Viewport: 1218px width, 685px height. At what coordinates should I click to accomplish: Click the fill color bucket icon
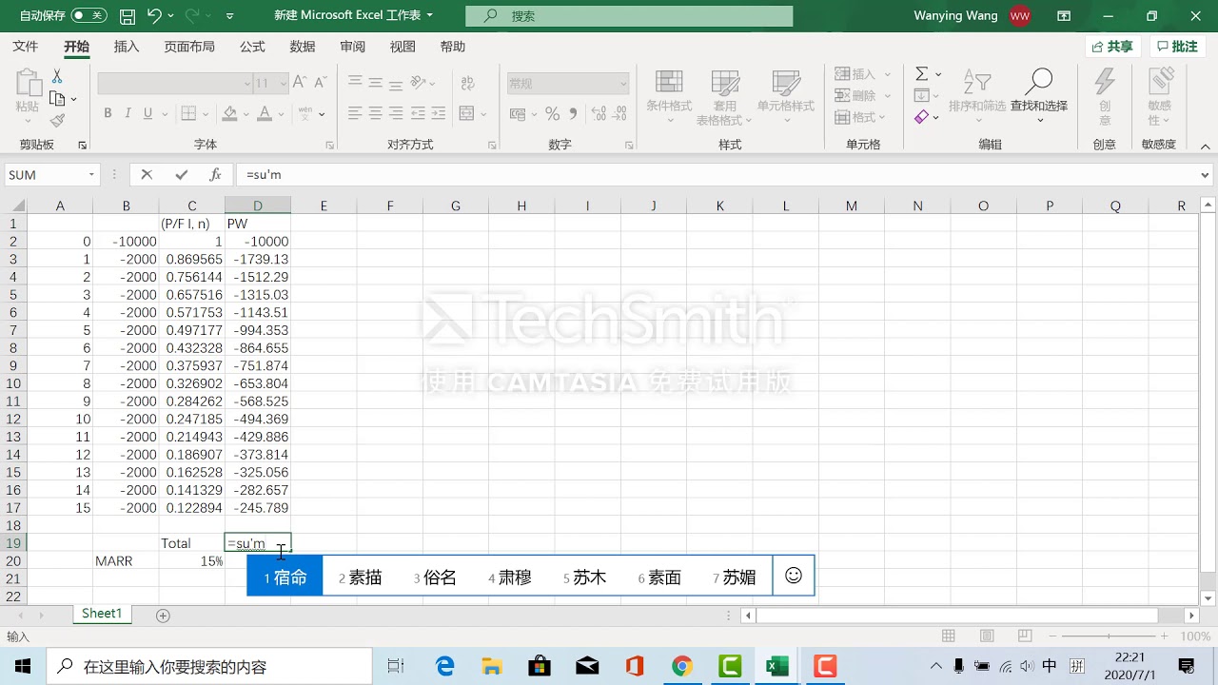click(229, 114)
